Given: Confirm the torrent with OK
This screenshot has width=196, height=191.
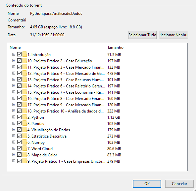Looking at the screenshot, I should (x=147, y=184).
